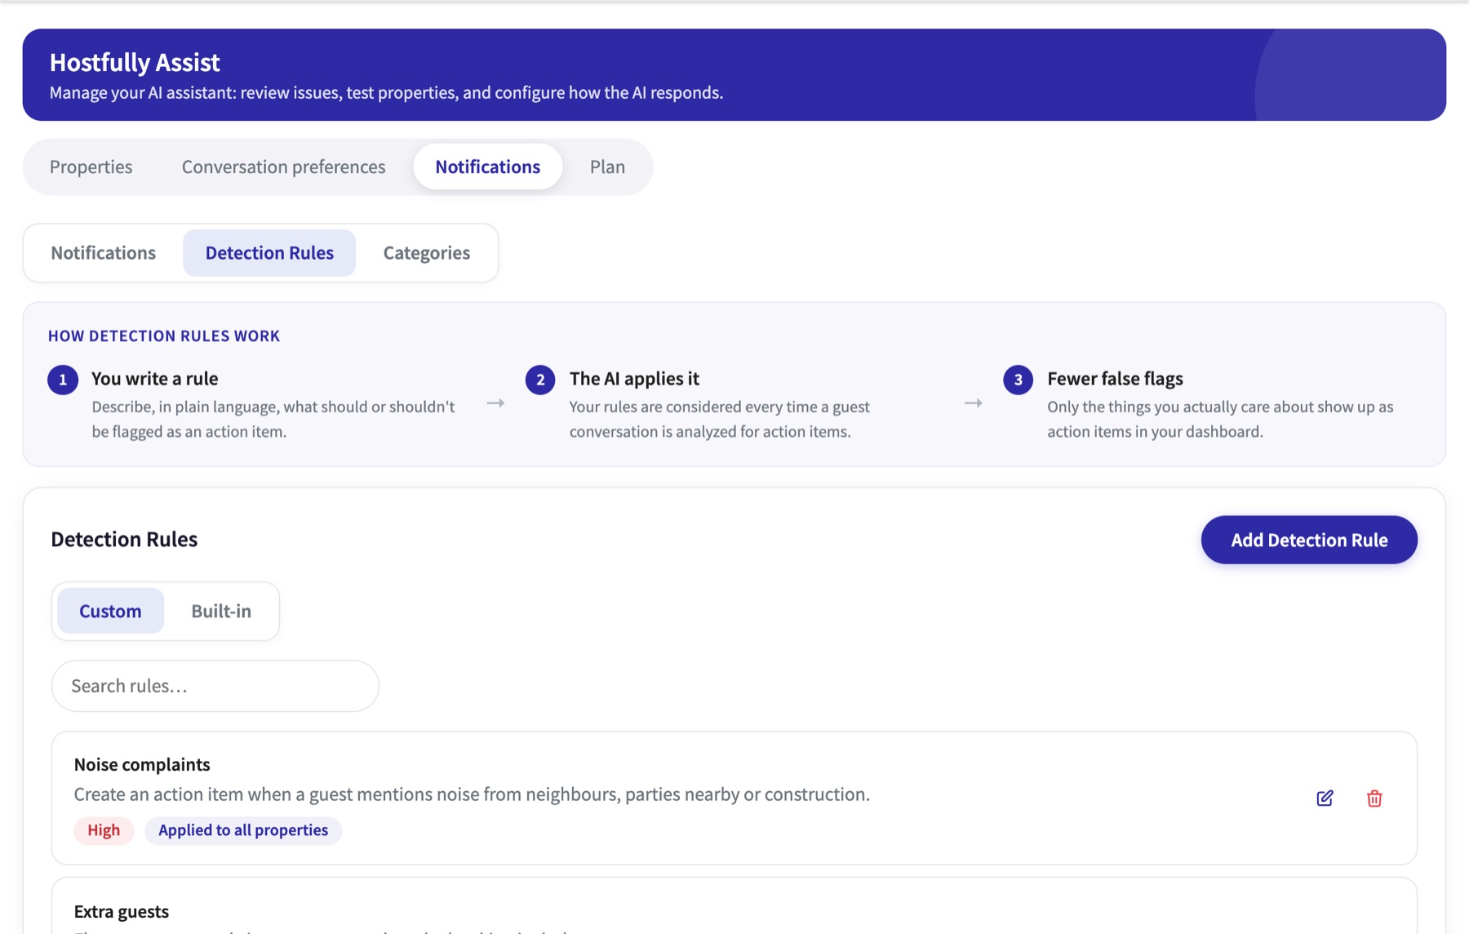
Task: Focus the Search rules field
Action: pyautogui.click(x=215, y=686)
